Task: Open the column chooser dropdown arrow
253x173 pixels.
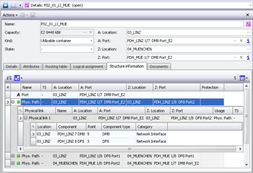Action: click(x=247, y=78)
